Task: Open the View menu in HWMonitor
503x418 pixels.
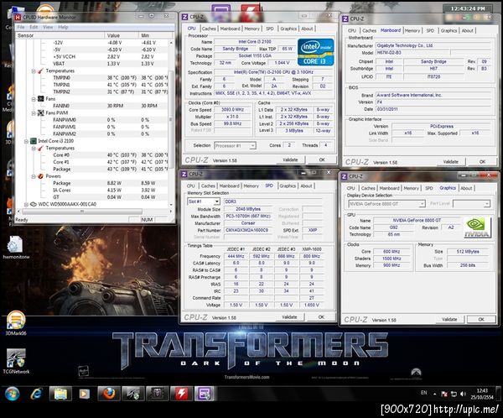Action: click(x=48, y=27)
